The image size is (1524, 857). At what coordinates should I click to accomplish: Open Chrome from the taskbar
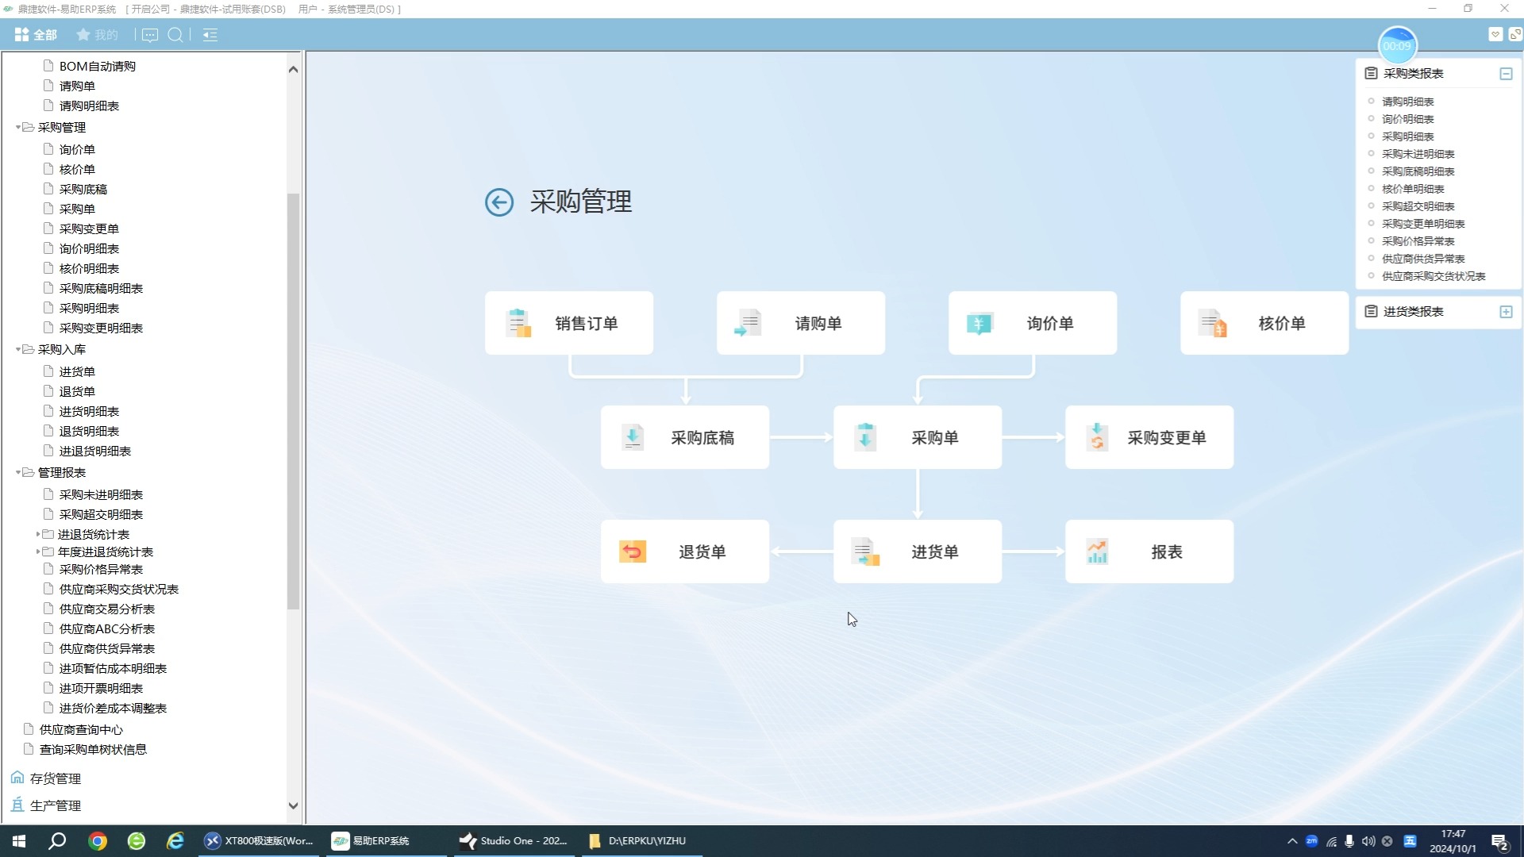click(97, 840)
